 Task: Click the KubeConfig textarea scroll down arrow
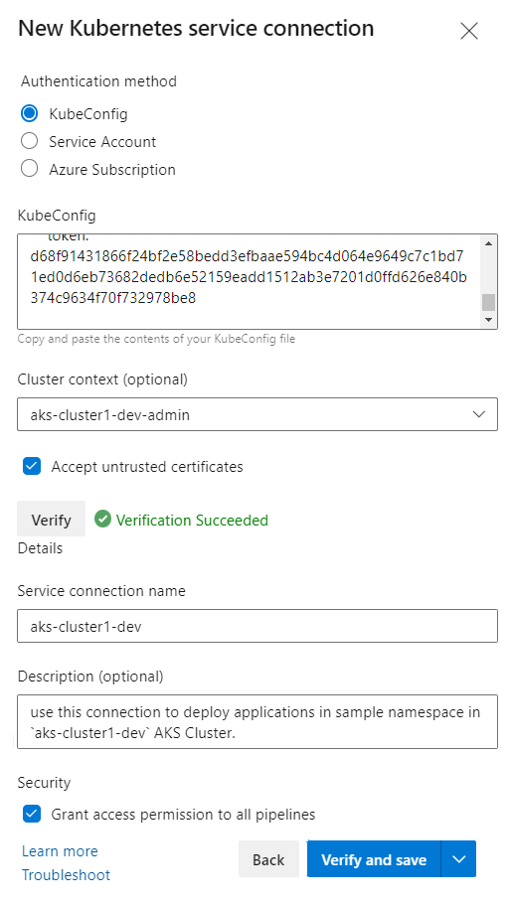point(488,319)
